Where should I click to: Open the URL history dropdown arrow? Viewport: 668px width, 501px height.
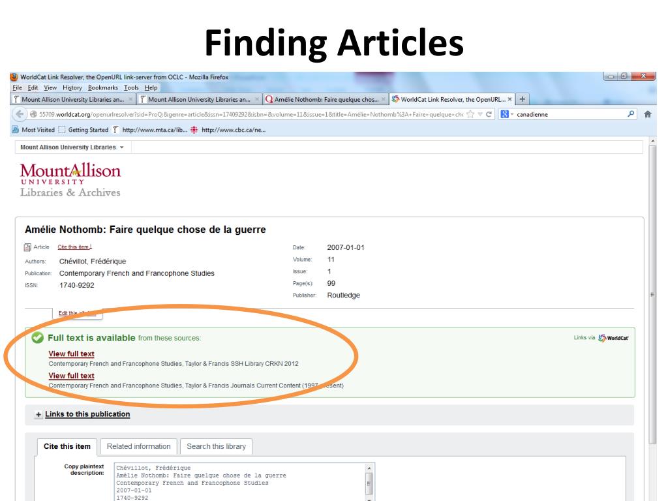click(479, 114)
